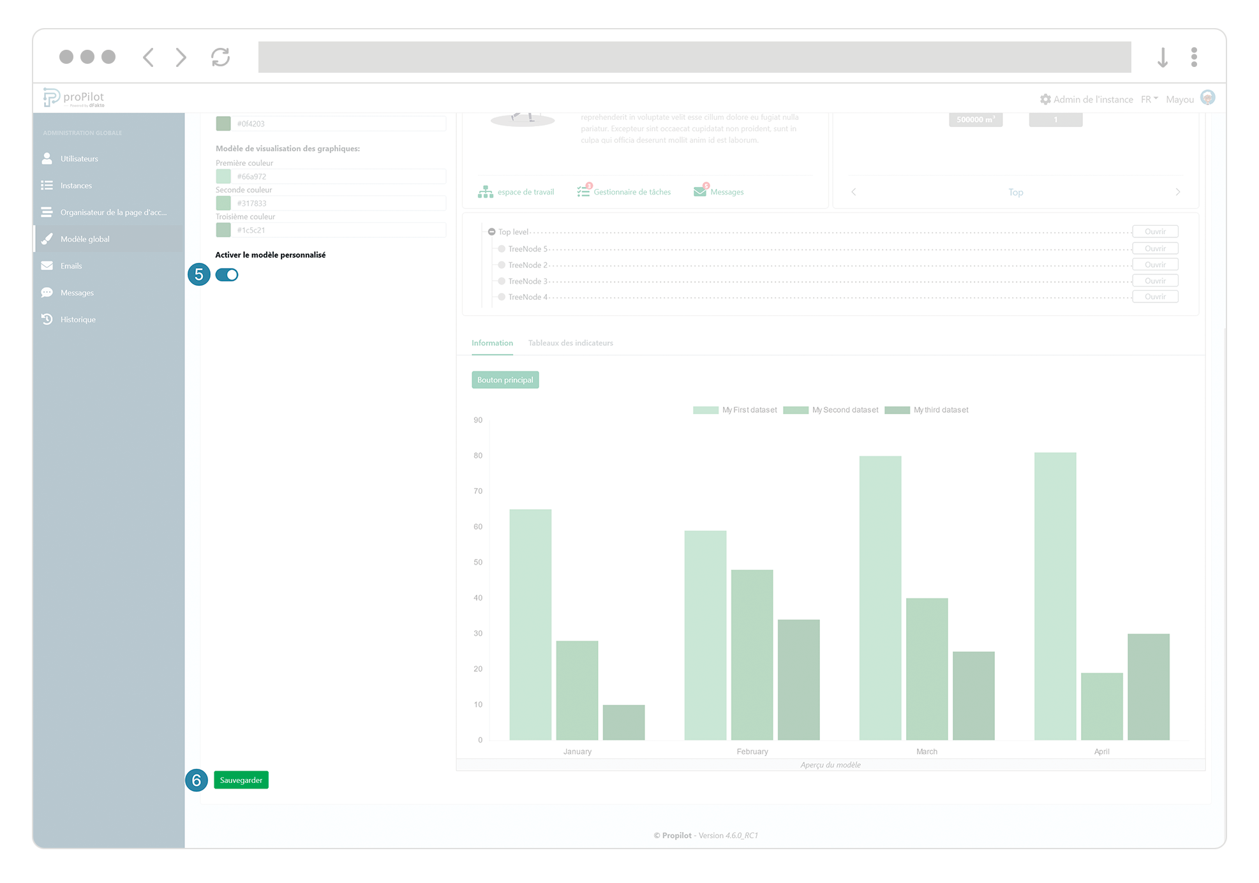The height and width of the screenshot is (883, 1259).
Task: Switch to Tableaux des indicateurs tab
Action: (570, 343)
